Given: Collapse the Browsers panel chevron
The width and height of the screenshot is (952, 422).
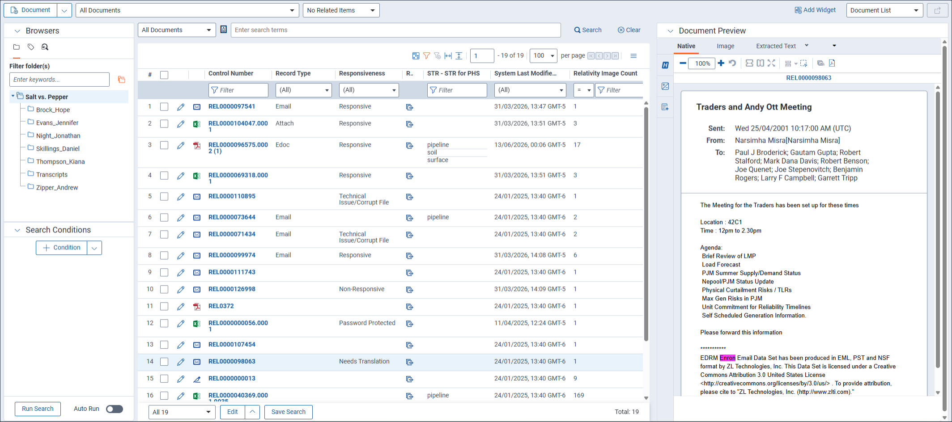Looking at the screenshot, I should pos(17,31).
